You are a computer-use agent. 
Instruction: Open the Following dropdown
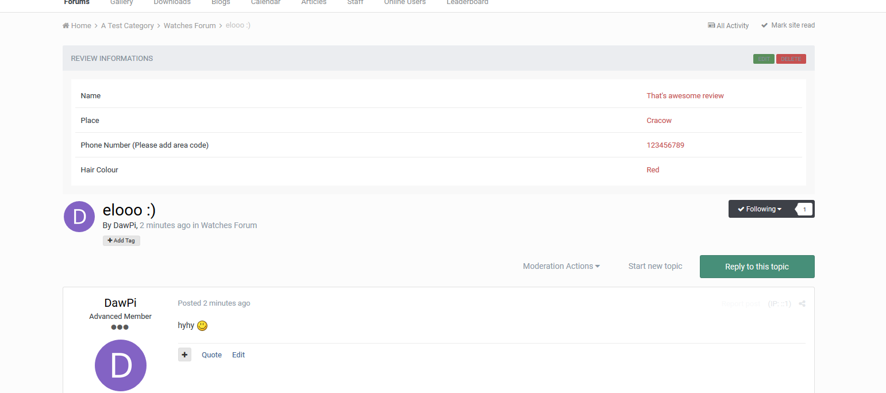(x=760, y=209)
